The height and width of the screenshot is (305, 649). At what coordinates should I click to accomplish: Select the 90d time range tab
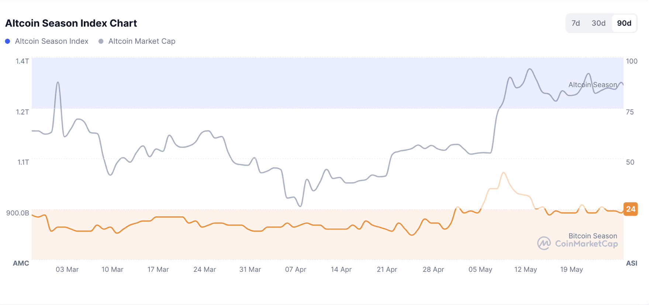[x=624, y=23]
